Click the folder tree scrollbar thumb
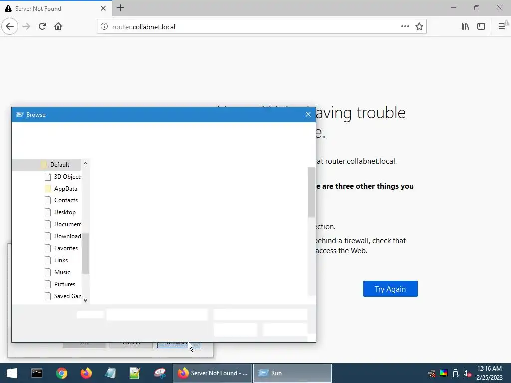 [x=85, y=253]
